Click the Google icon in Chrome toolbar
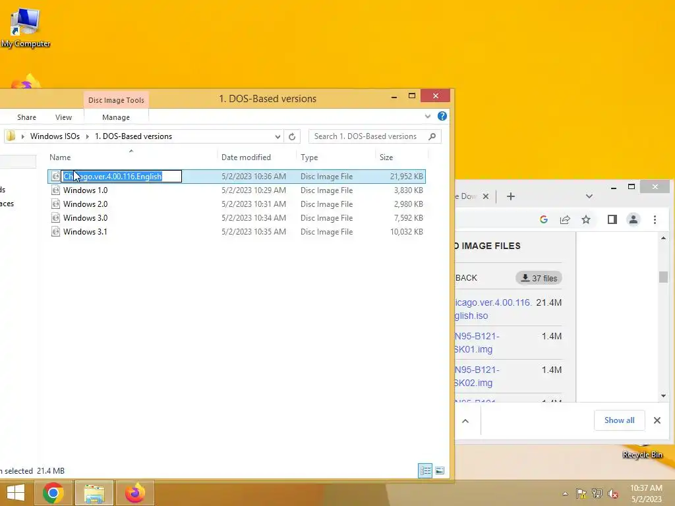The width and height of the screenshot is (675, 506). [x=544, y=219]
